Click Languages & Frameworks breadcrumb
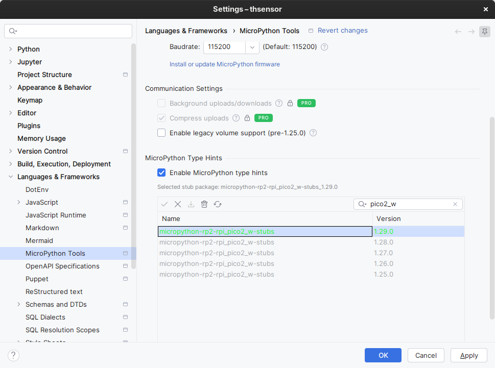 pyautogui.click(x=186, y=31)
